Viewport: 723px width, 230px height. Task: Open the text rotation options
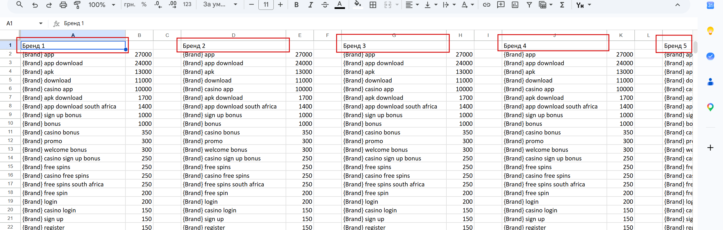pos(468,5)
